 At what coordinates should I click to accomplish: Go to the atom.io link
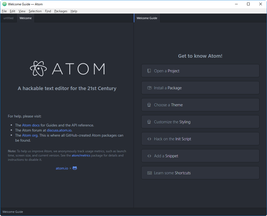[62, 168]
